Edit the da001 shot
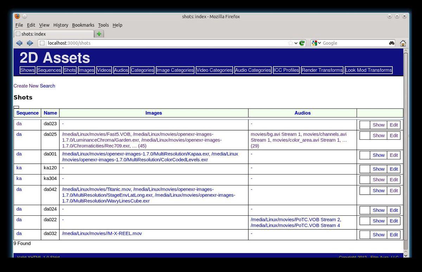The width and height of the screenshot is (422, 272). 394,155
